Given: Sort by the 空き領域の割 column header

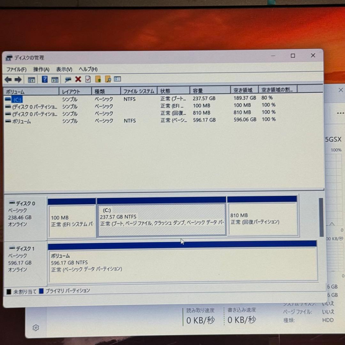Looking at the screenshot, I should click(278, 89).
